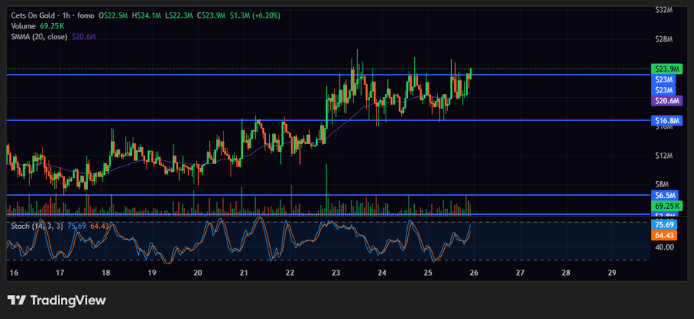Viewport: 694px width, 319px height.
Task: Click the orange Stoch value 64.43 in legend
Action: coord(99,226)
